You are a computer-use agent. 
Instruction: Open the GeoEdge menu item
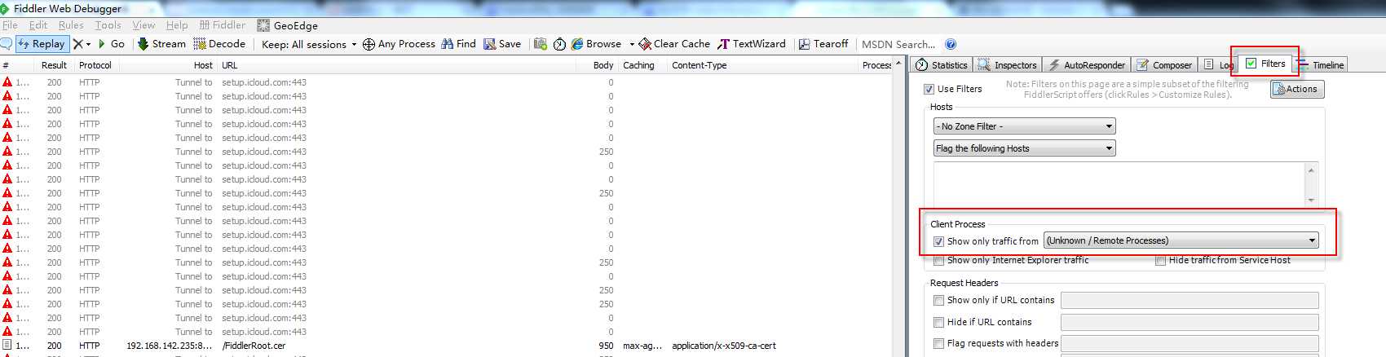288,25
